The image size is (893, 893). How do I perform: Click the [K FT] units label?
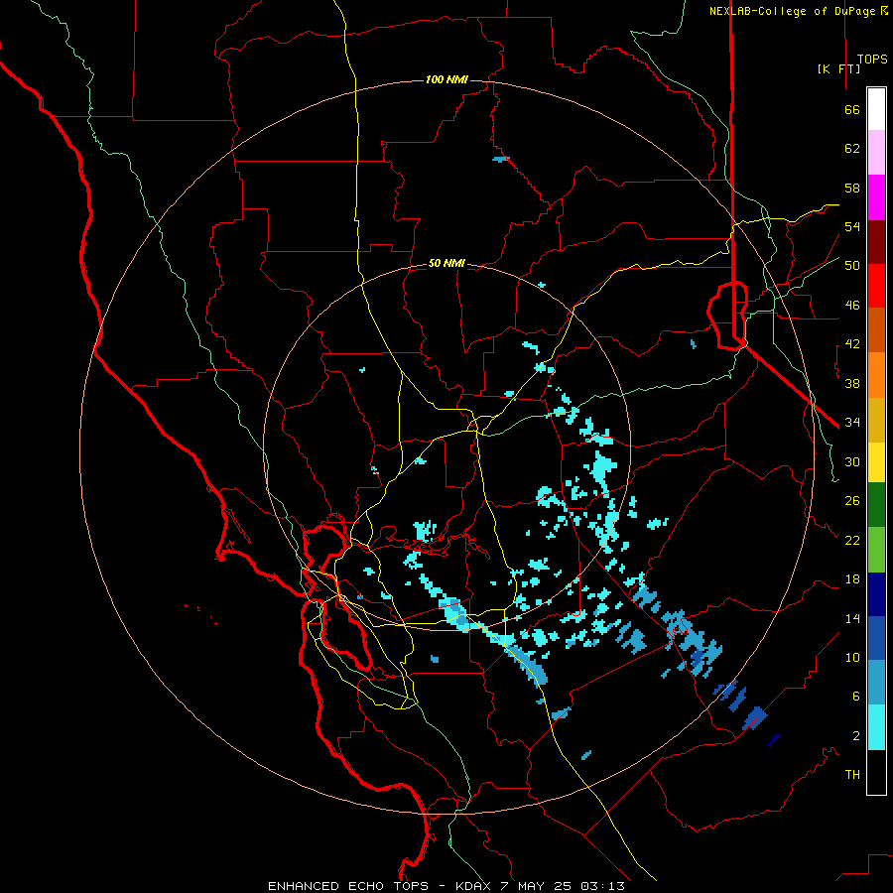click(x=838, y=68)
